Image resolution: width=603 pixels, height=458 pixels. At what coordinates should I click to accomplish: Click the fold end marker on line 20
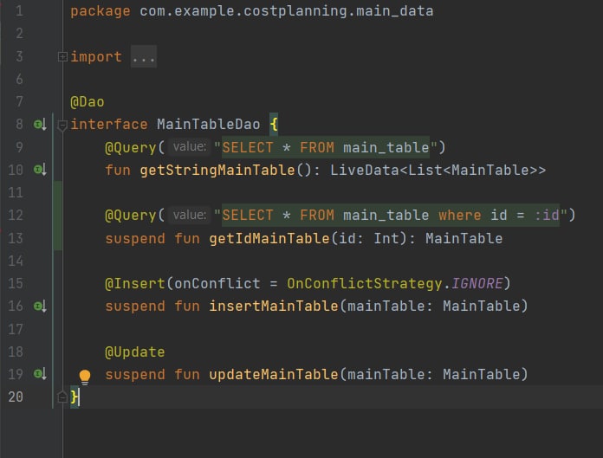[62, 397]
